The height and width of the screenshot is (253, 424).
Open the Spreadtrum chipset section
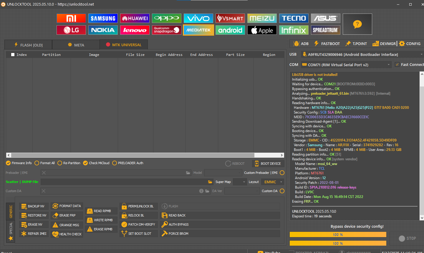[x=326, y=30]
